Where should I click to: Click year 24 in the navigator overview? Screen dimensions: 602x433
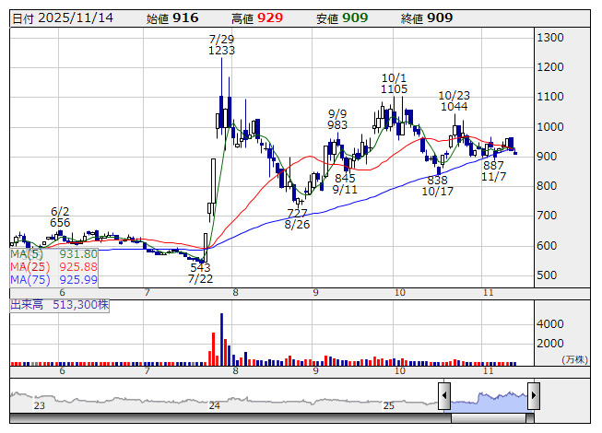214,405
